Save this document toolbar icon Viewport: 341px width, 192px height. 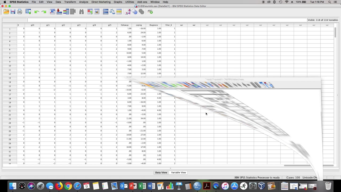(x=13, y=11)
